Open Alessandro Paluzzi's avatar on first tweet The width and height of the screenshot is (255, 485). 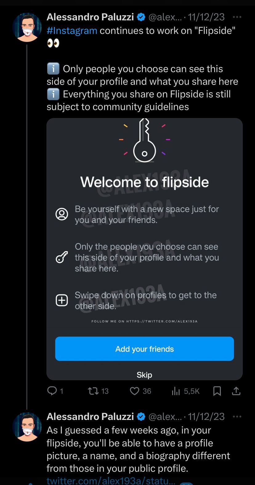coord(27,27)
